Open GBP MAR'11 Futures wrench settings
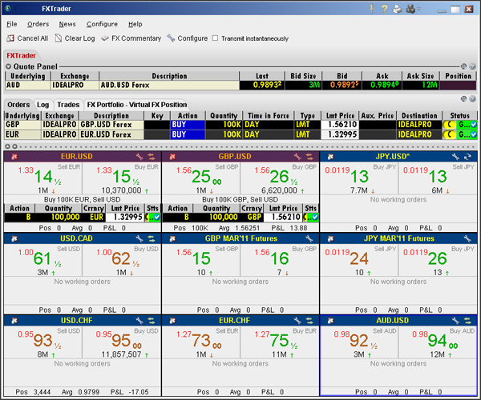481x400 pixels. point(309,238)
